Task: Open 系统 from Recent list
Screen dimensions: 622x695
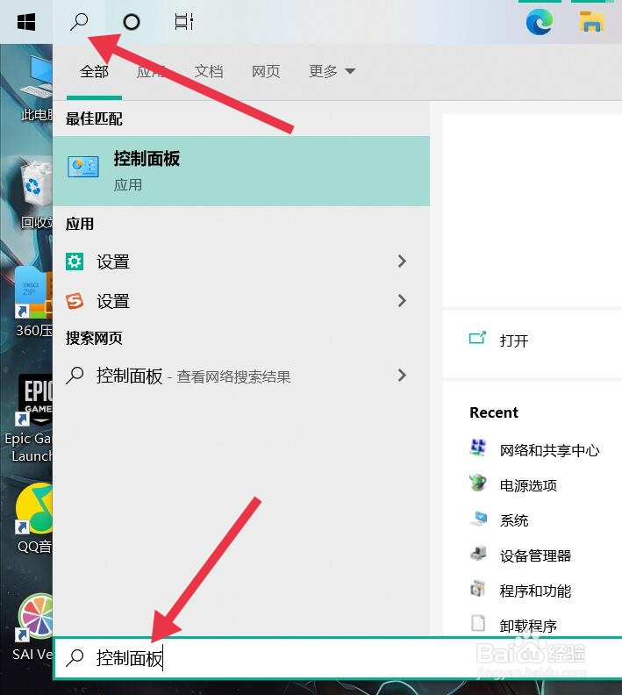Action: (514, 520)
